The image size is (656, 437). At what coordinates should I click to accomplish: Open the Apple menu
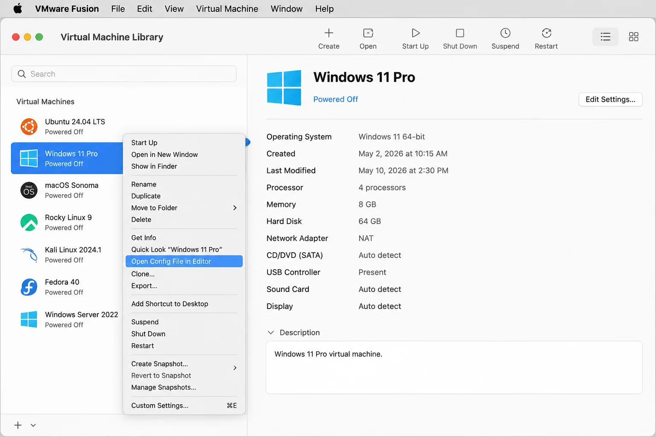coord(18,9)
